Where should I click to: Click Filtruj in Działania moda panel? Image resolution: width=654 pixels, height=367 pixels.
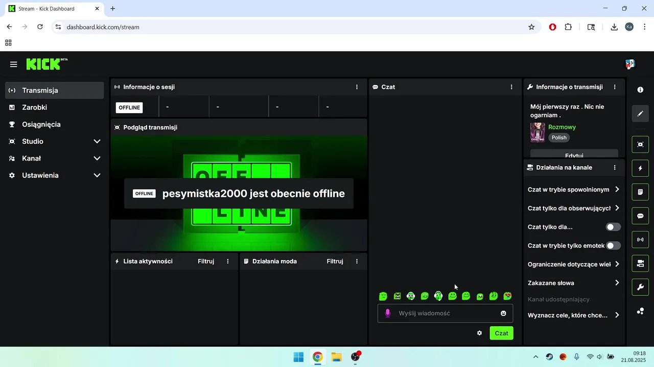pyautogui.click(x=335, y=261)
